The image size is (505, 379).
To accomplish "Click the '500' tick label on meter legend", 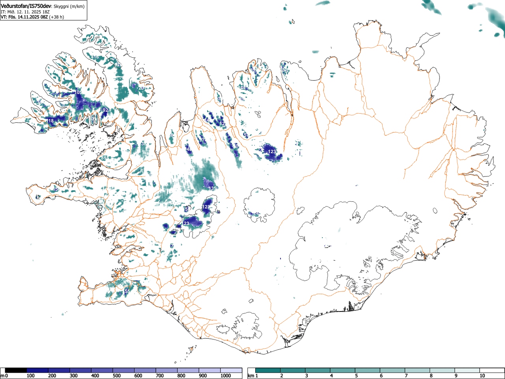I will (x=116, y=376).
